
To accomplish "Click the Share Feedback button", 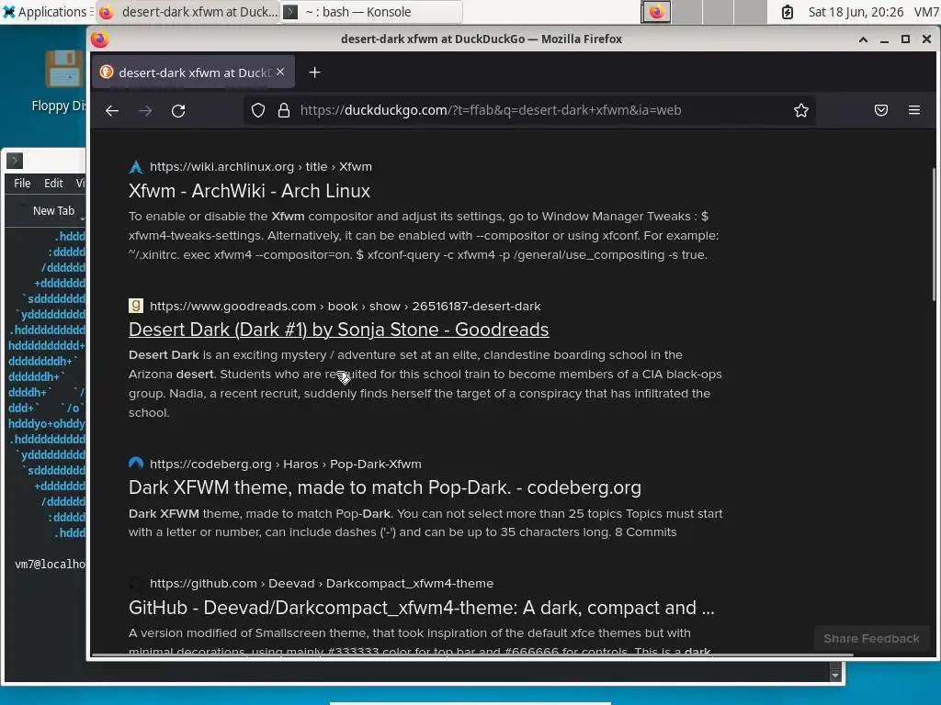I will click(871, 639).
